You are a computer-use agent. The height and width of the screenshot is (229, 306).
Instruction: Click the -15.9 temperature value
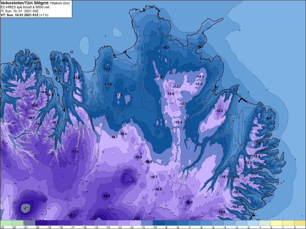tap(222, 212)
